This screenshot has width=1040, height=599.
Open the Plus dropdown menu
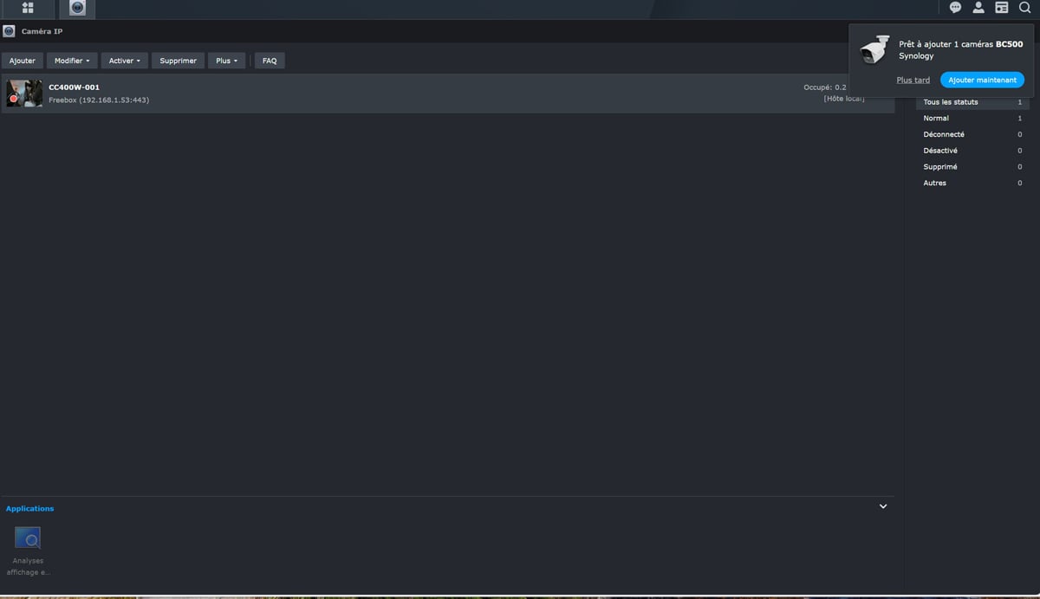point(226,61)
